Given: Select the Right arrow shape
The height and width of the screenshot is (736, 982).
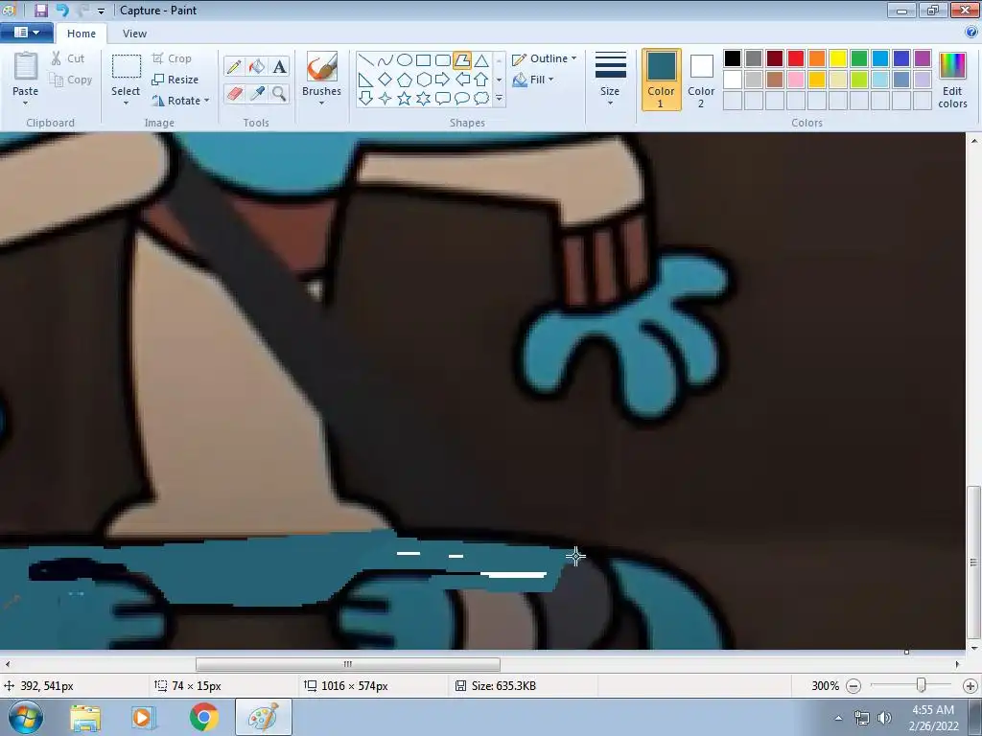Looking at the screenshot, I should tap(443, 80).
